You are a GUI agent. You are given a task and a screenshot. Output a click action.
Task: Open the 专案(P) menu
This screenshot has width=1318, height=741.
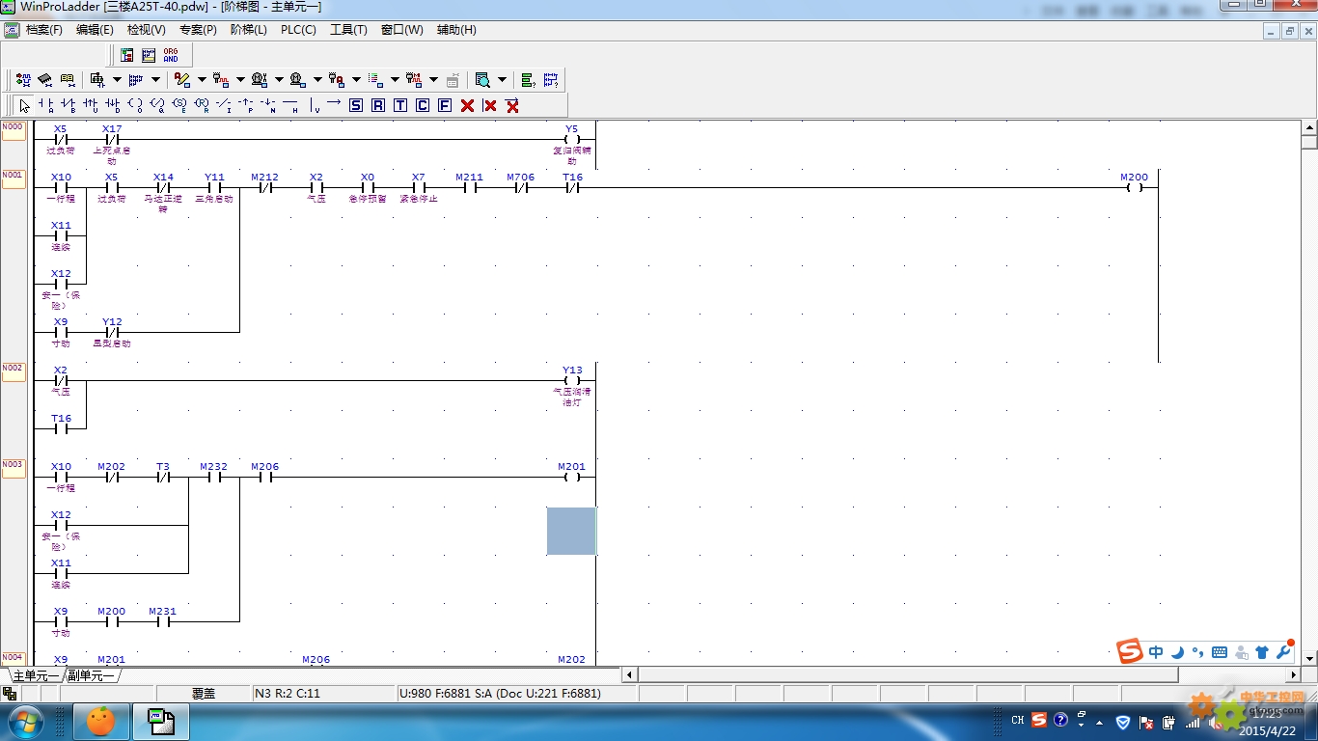click(x=198, y=30)
